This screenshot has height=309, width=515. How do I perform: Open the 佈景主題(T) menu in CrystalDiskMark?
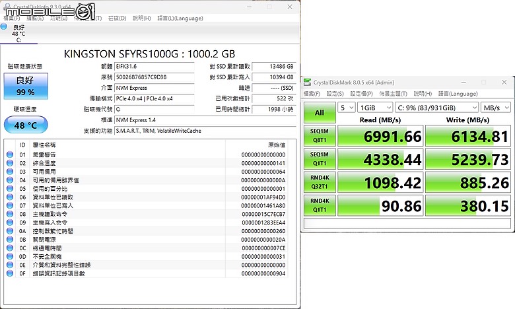(x=393, y=94)
